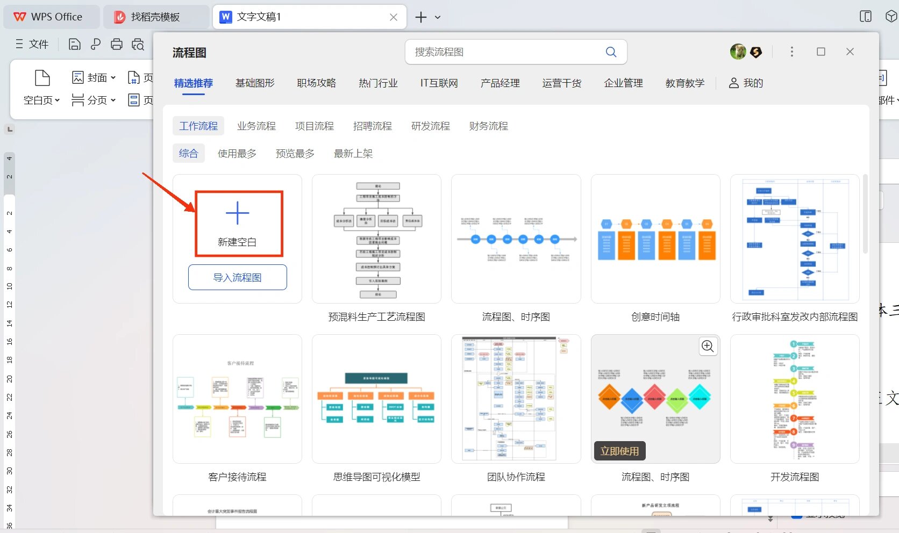
Task: Switch to the 基础图形 category tab
Action: [255, 83]
